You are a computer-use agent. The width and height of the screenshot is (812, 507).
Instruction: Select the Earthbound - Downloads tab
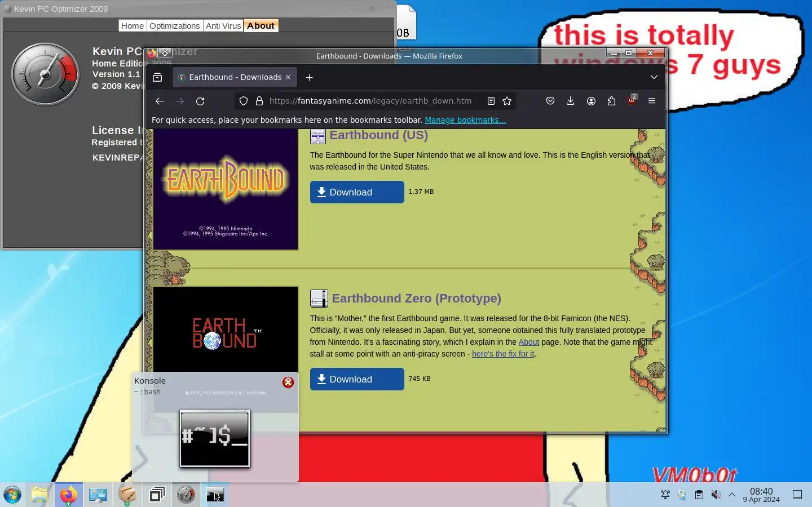point(235,77)
